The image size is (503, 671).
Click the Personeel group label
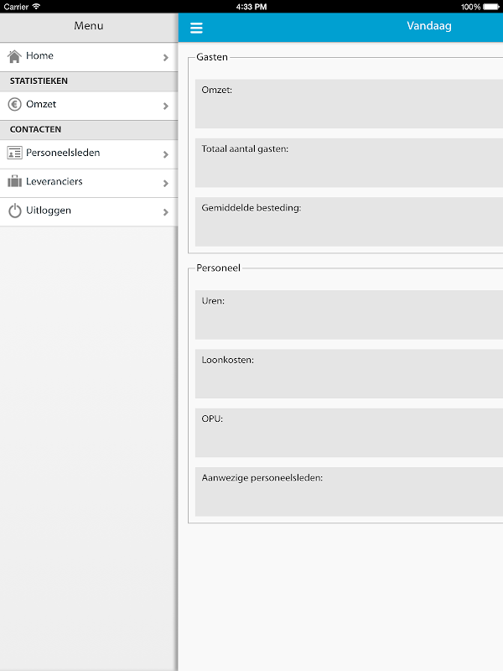click(218, 268)
